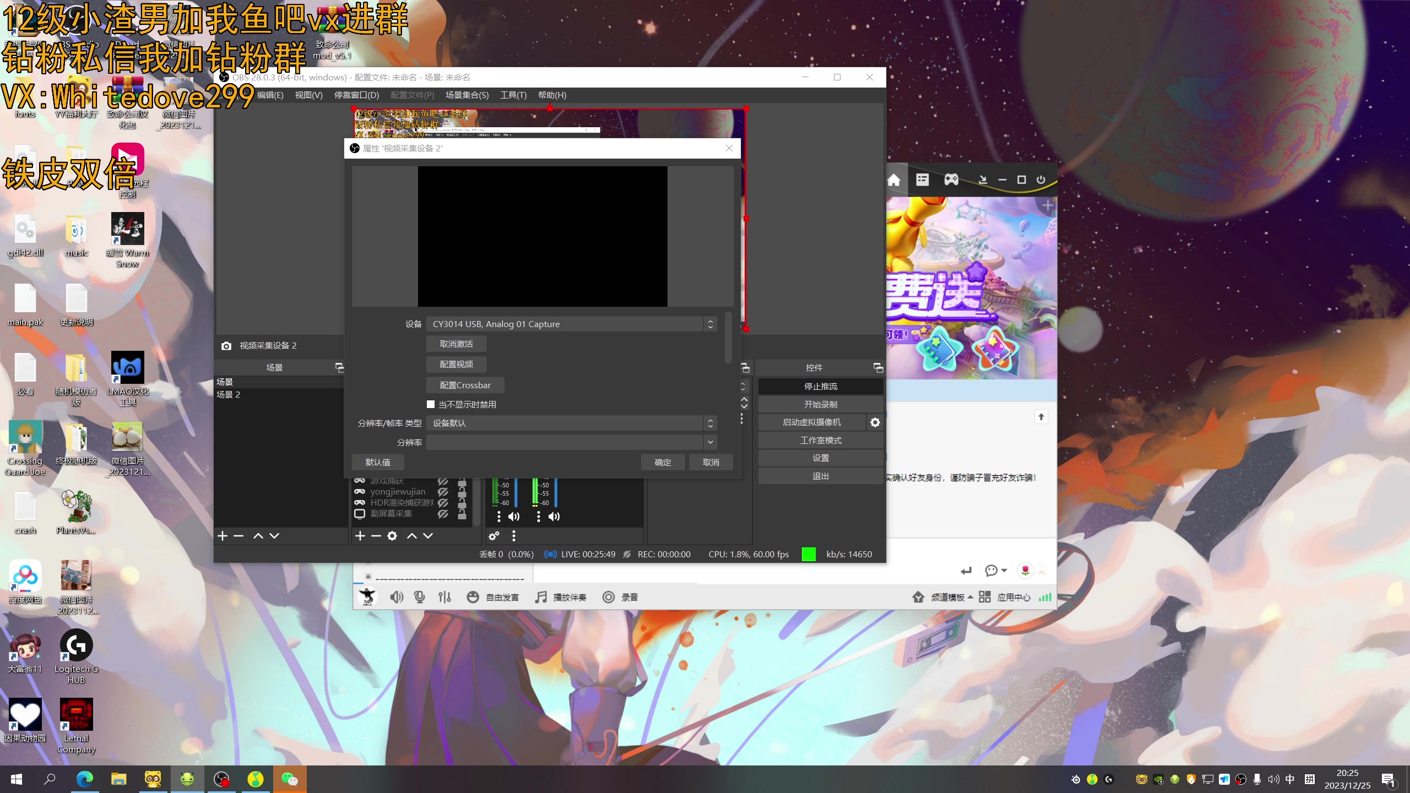Click the YY microphone icon

coord(420,597)
